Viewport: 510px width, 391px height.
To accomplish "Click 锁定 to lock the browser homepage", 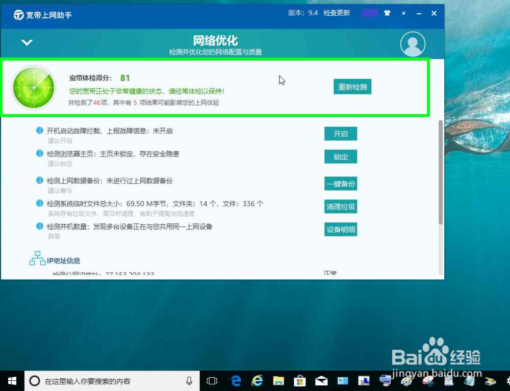I will click(341, 157).
